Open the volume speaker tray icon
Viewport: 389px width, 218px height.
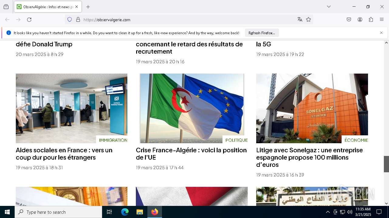click(x=350, y=212)
